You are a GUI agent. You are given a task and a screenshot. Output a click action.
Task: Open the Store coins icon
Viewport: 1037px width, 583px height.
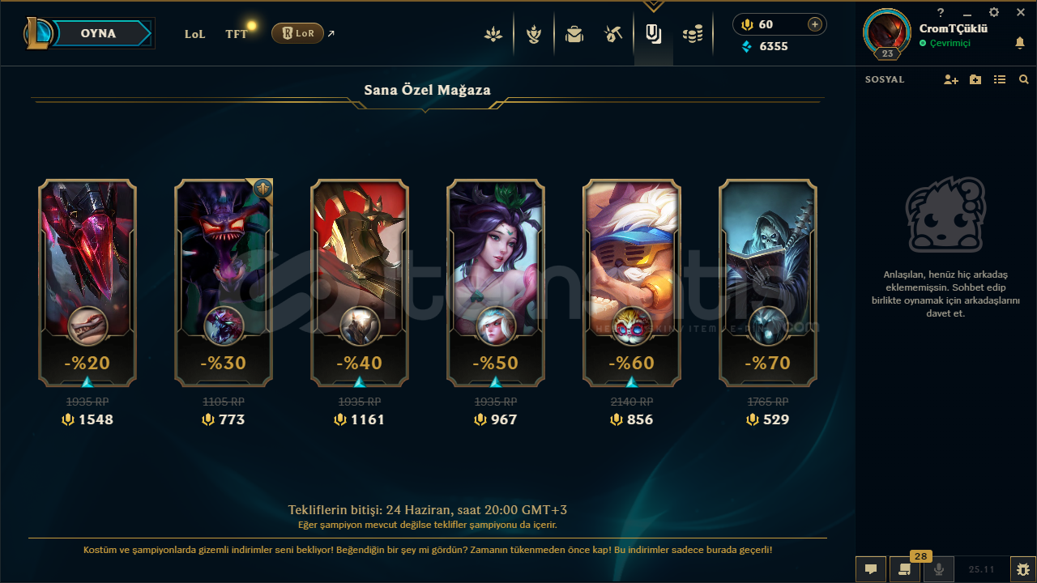(x=693, y=34)
